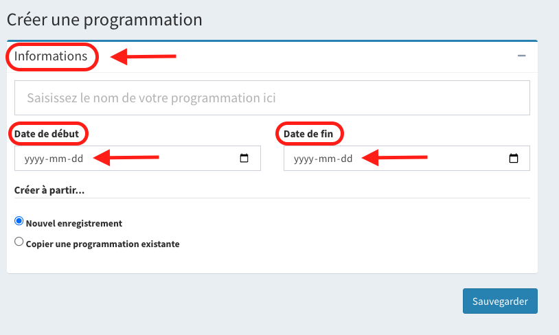Focus the programmation name input field

pyautogui.click(x=272, y=98)
